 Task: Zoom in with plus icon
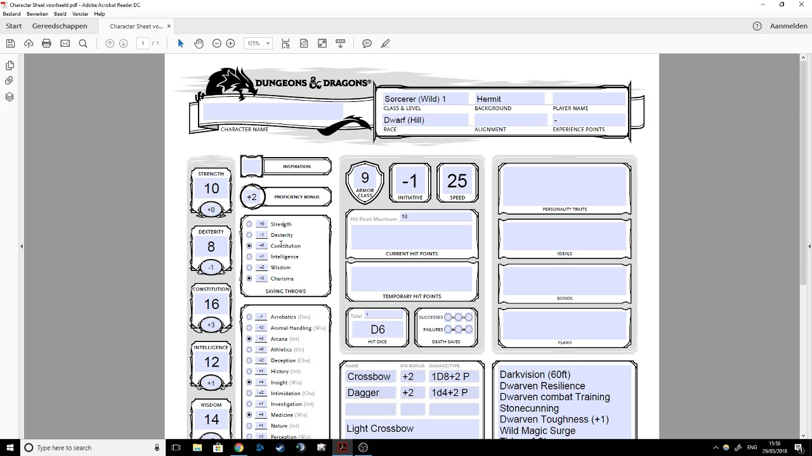point(231,43)
